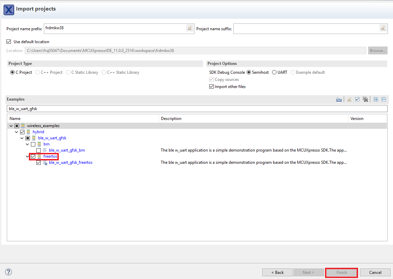Click the Back button
This screenshot has height=279, width=393.
(x=277, y=272)
